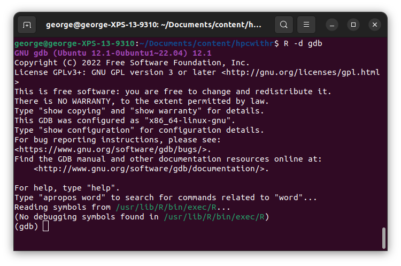
Task: Click the purple GNU gdb version line
Action: 113,53
